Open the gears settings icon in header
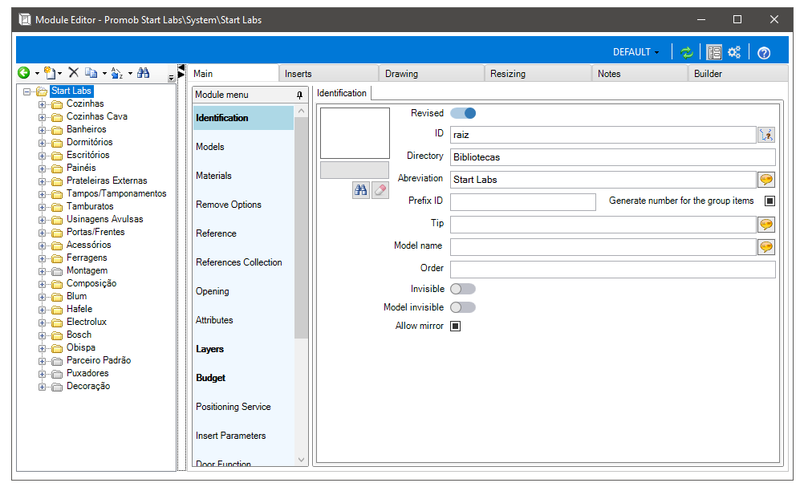 (734, 52)
